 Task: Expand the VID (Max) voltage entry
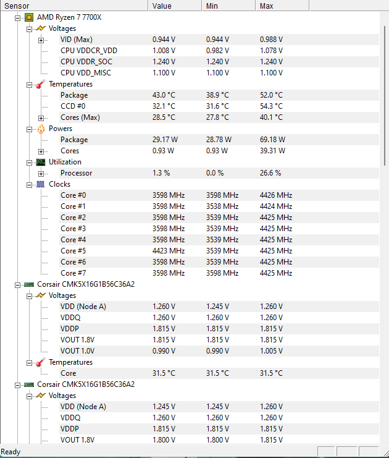coord(41,40)
